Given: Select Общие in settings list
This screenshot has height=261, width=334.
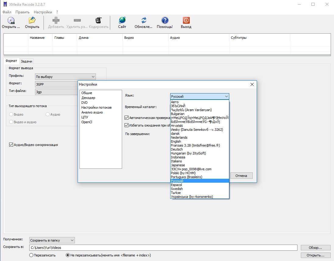Looking at the screenshot, I should pos(86,93).
